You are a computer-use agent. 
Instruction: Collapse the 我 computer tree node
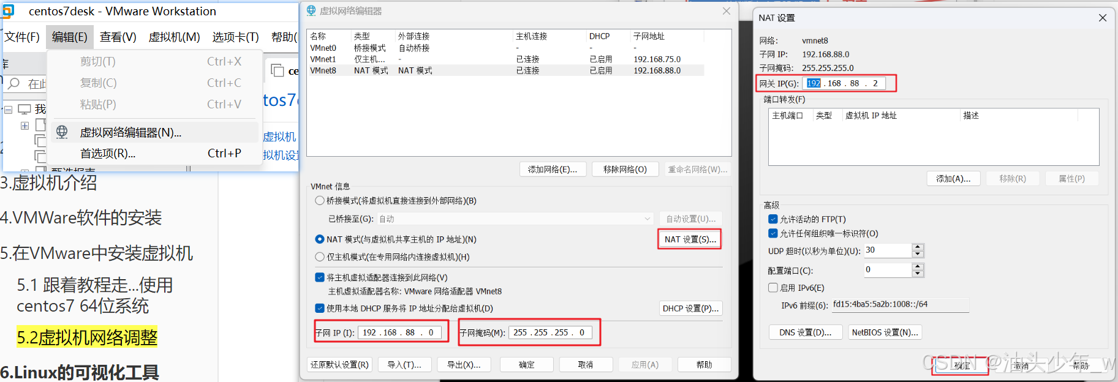[8, 110]
